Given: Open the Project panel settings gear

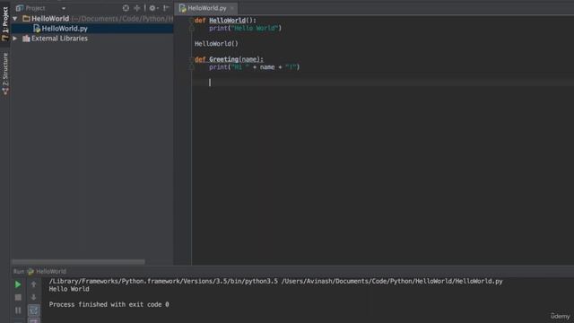Looking at the screenshot, I should (153, 8).
